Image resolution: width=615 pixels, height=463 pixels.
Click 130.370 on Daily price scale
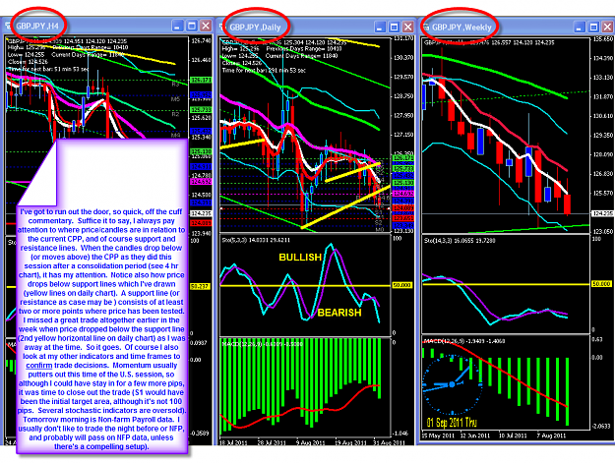point(403,58)
